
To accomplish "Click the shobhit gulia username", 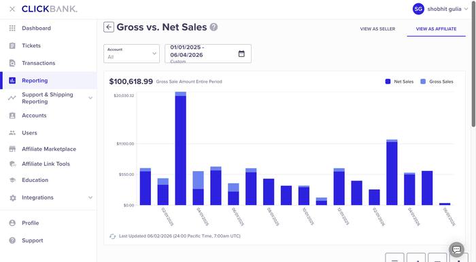I will (x=444, y=9).
